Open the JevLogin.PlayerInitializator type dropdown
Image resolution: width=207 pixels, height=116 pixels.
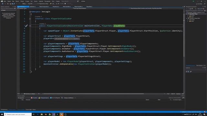[x=101, y=8]
